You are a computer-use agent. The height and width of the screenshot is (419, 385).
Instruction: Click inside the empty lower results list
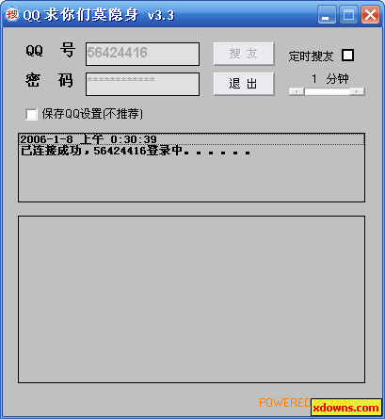[191, 299]
